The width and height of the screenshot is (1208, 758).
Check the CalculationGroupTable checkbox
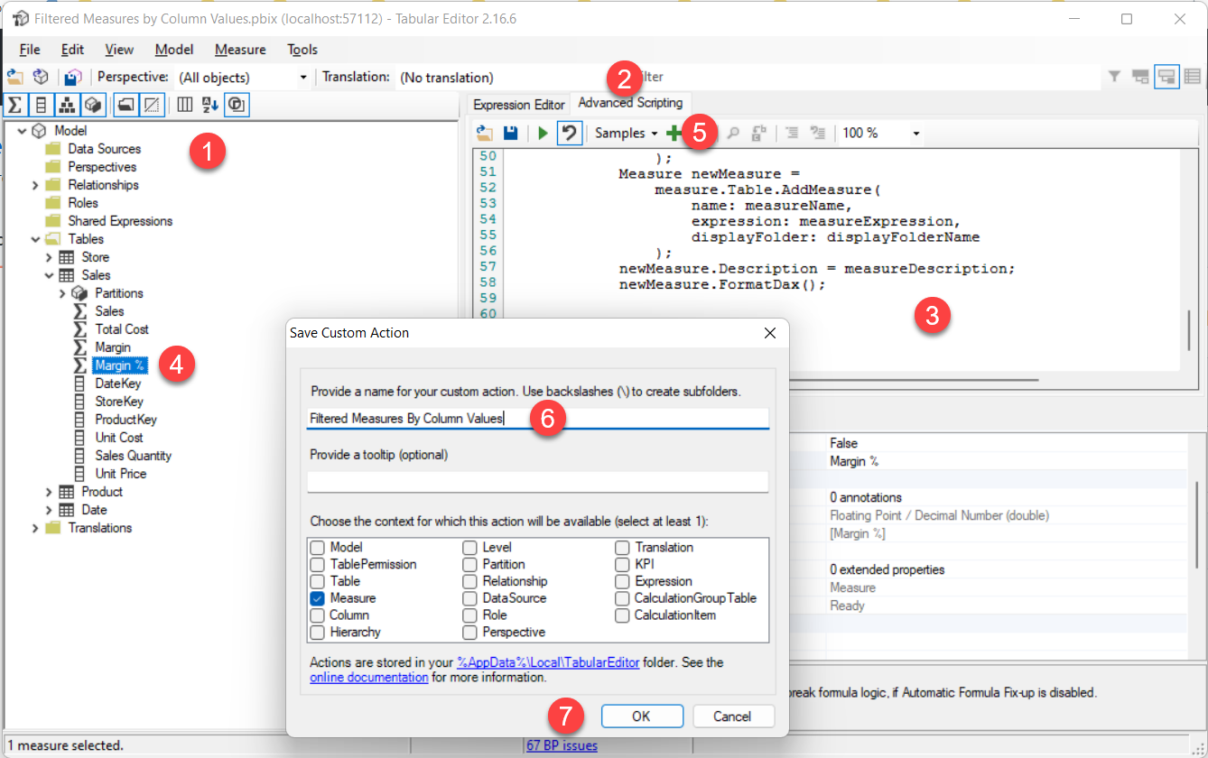623,598
